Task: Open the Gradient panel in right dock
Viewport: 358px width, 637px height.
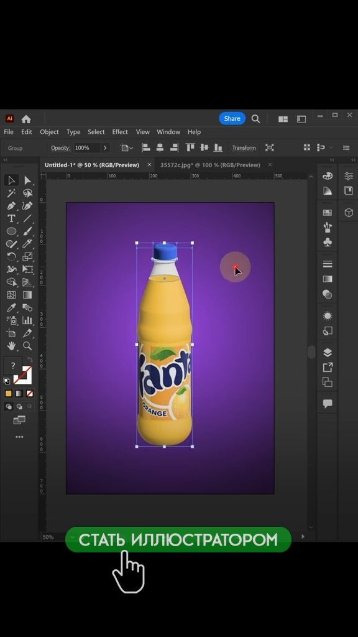Action: tap(327, 279)
